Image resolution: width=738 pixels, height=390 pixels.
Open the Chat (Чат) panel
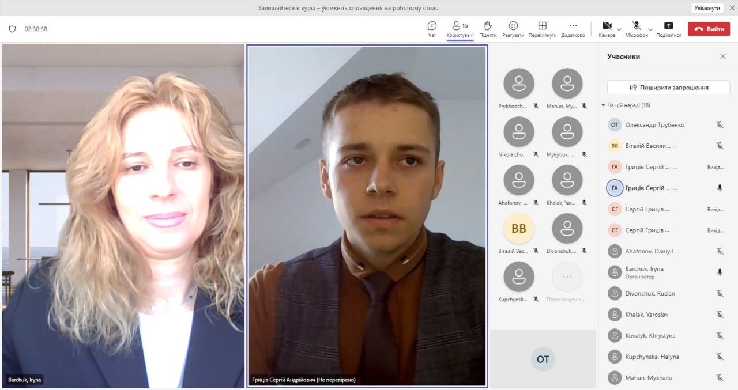pyautogui.click(x=432, y=29)
